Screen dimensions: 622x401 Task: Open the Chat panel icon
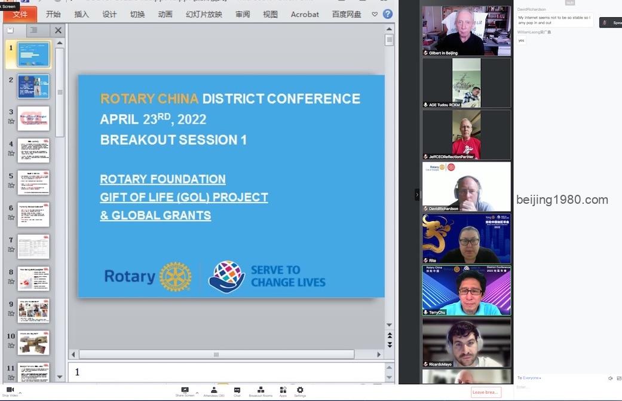point(237,391)
